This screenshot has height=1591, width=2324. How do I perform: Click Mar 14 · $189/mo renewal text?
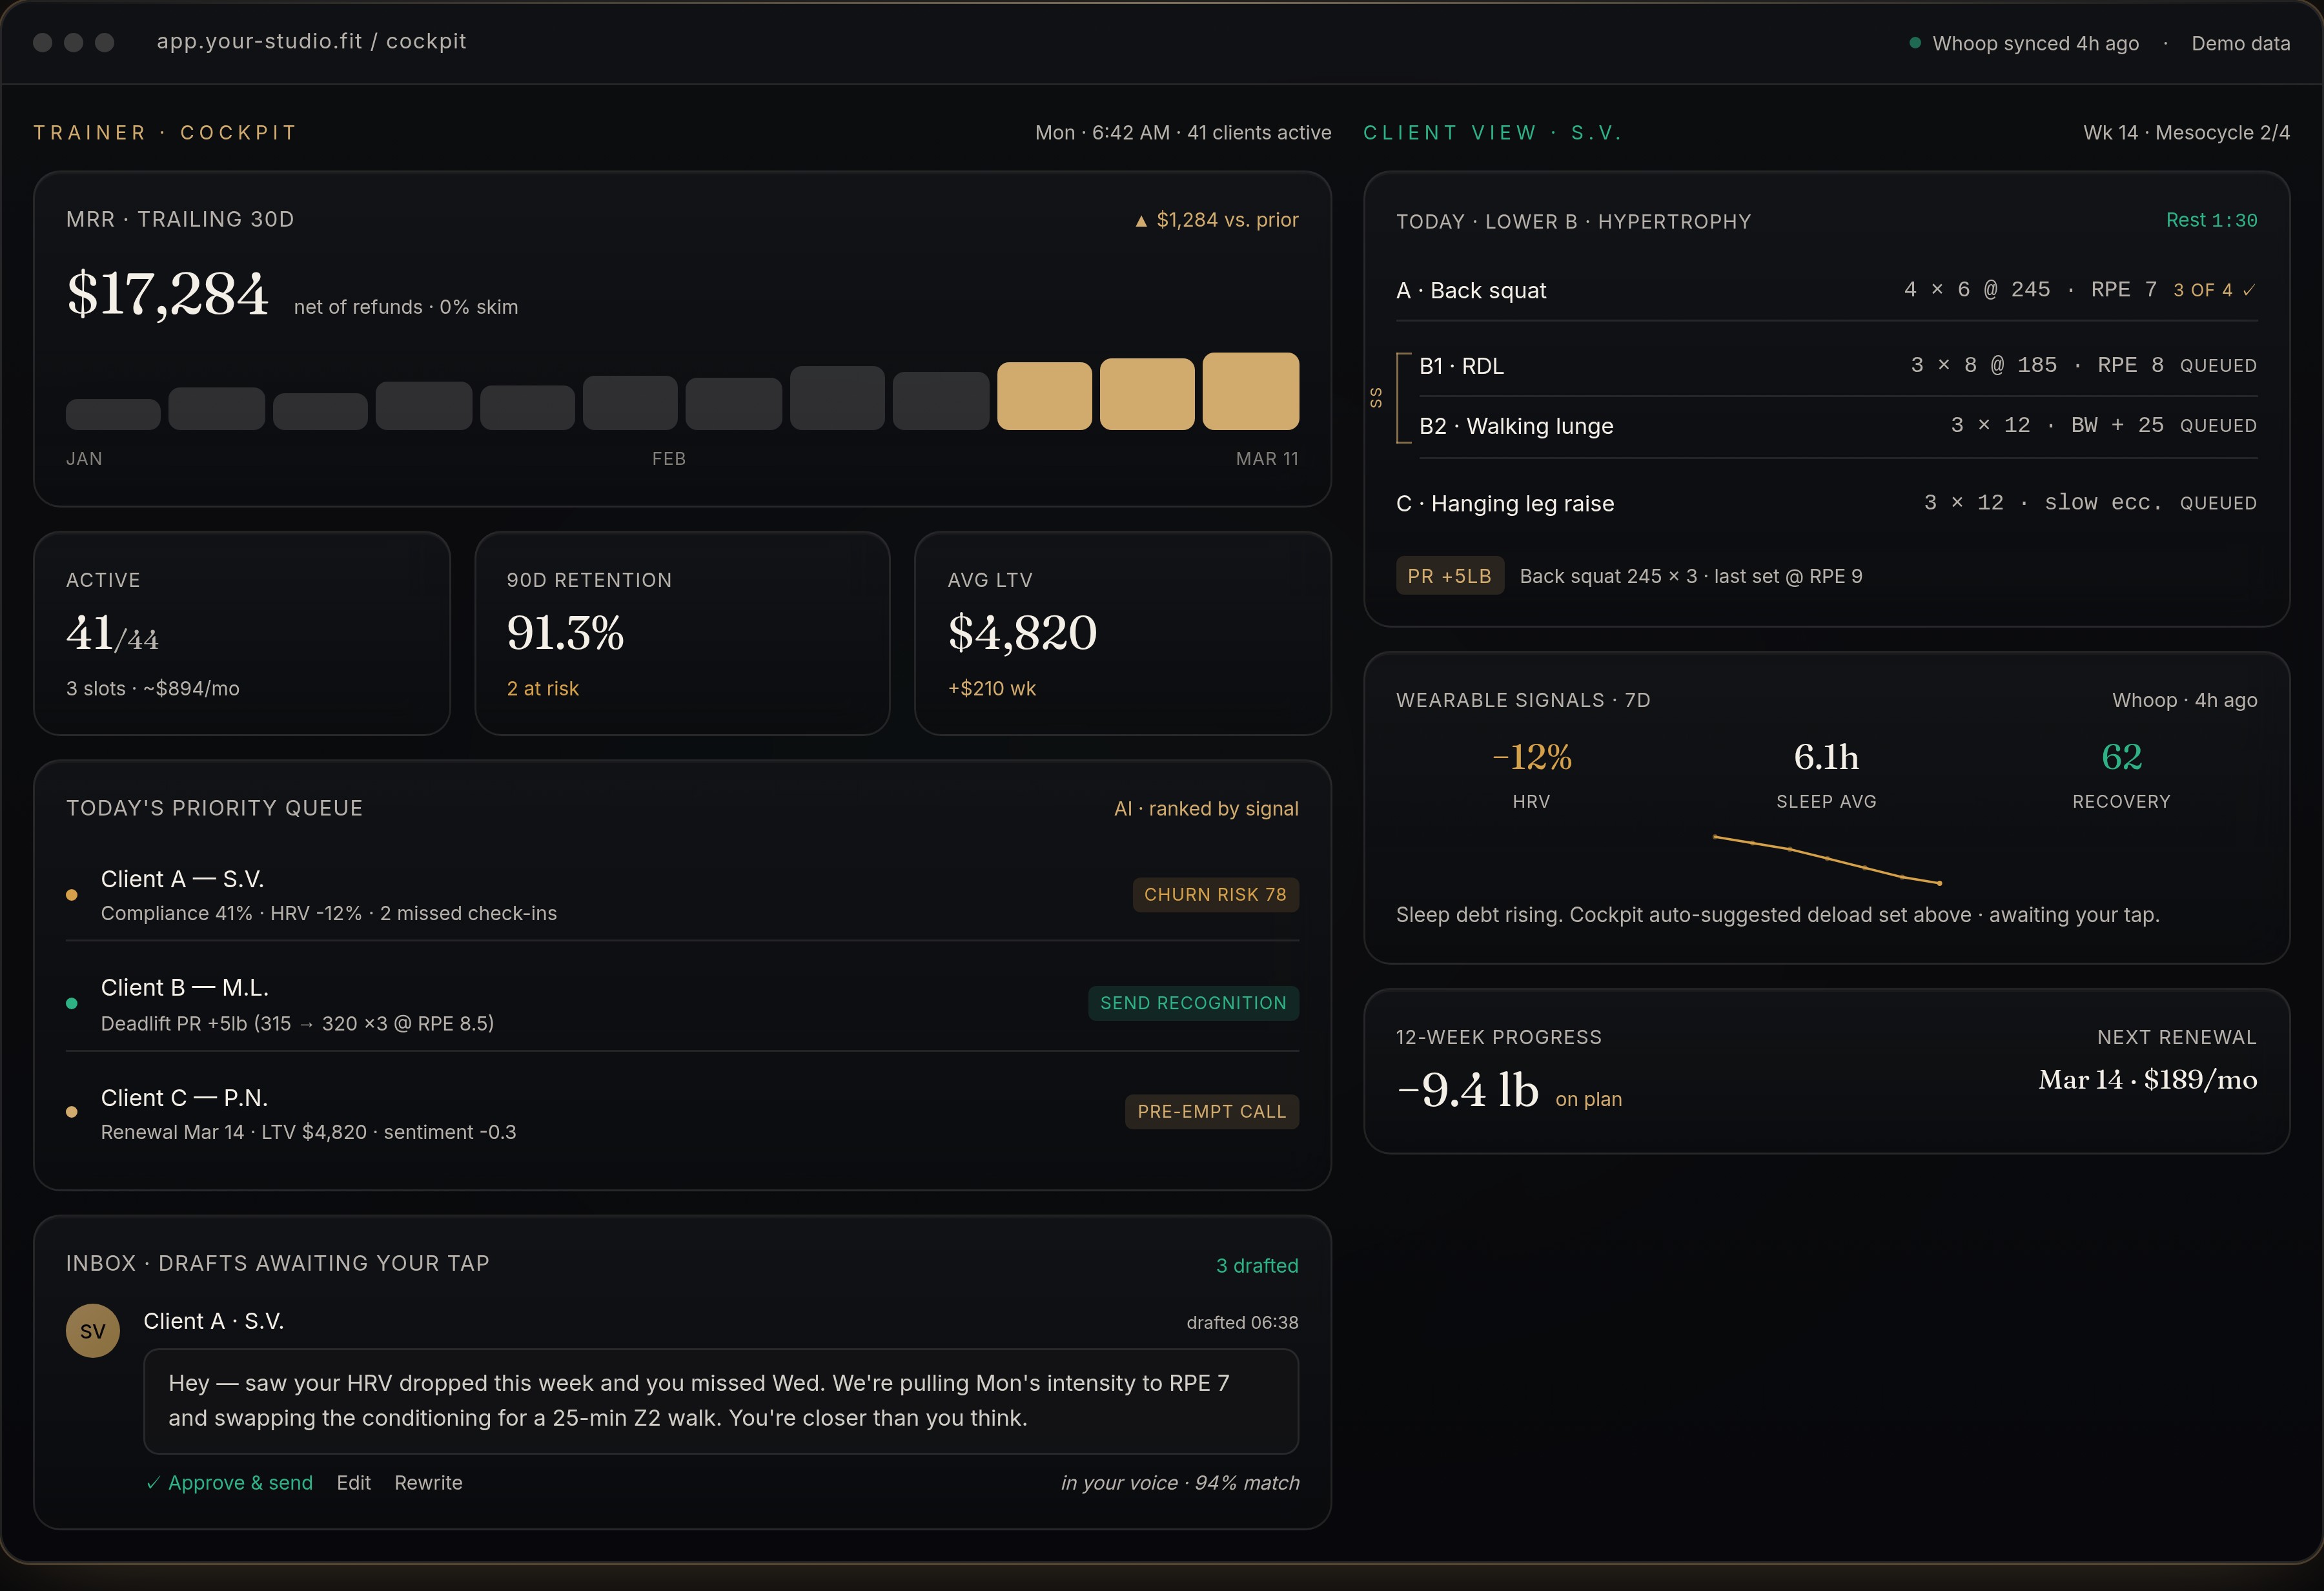2148,1080
